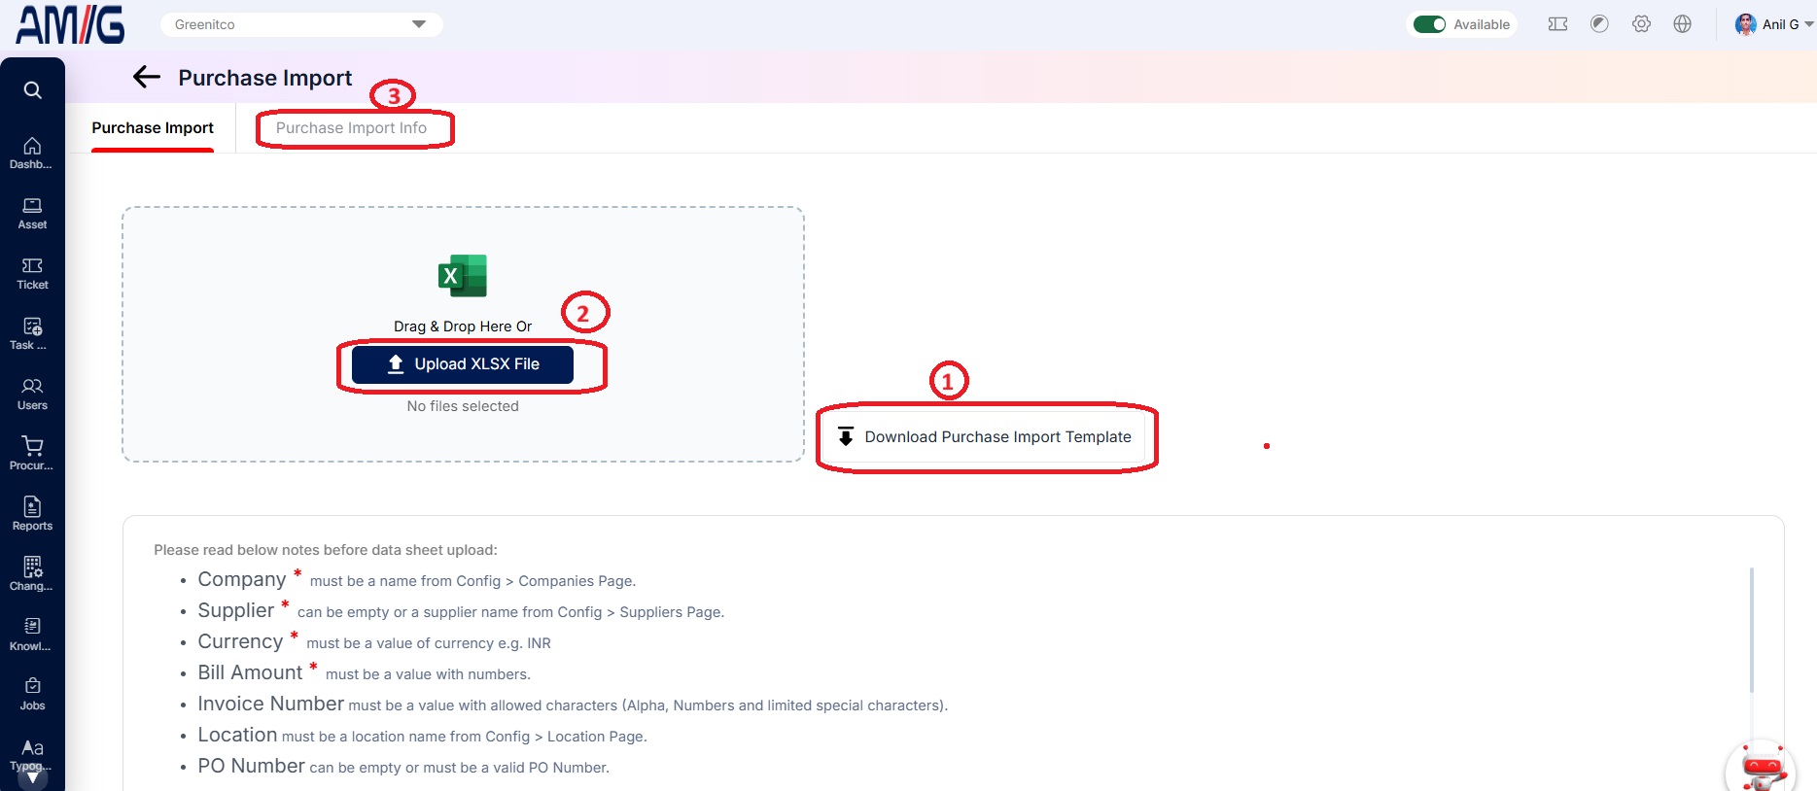1817x791 pixels.
Task: Open settings gear in top bar
Action: [1641, 24]
